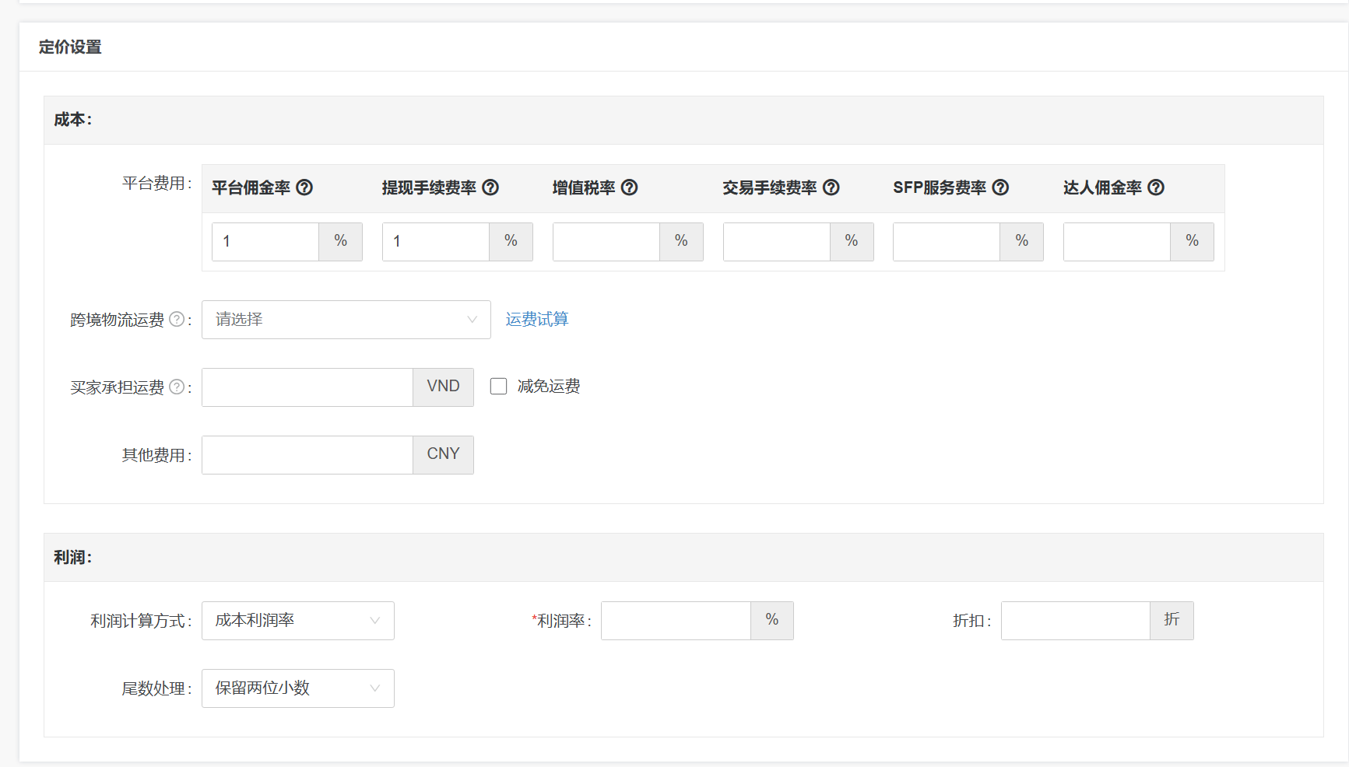The image size is (1349, 767).
Task: Click the 折 button next to 折扣 field
Action: (x=1172, y=620)
